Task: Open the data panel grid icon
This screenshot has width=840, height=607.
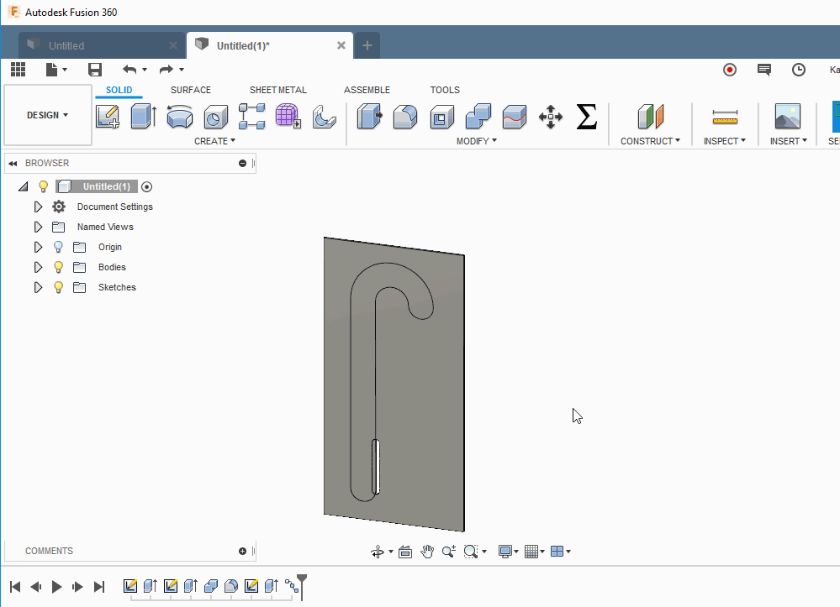Action: point(18,70)
